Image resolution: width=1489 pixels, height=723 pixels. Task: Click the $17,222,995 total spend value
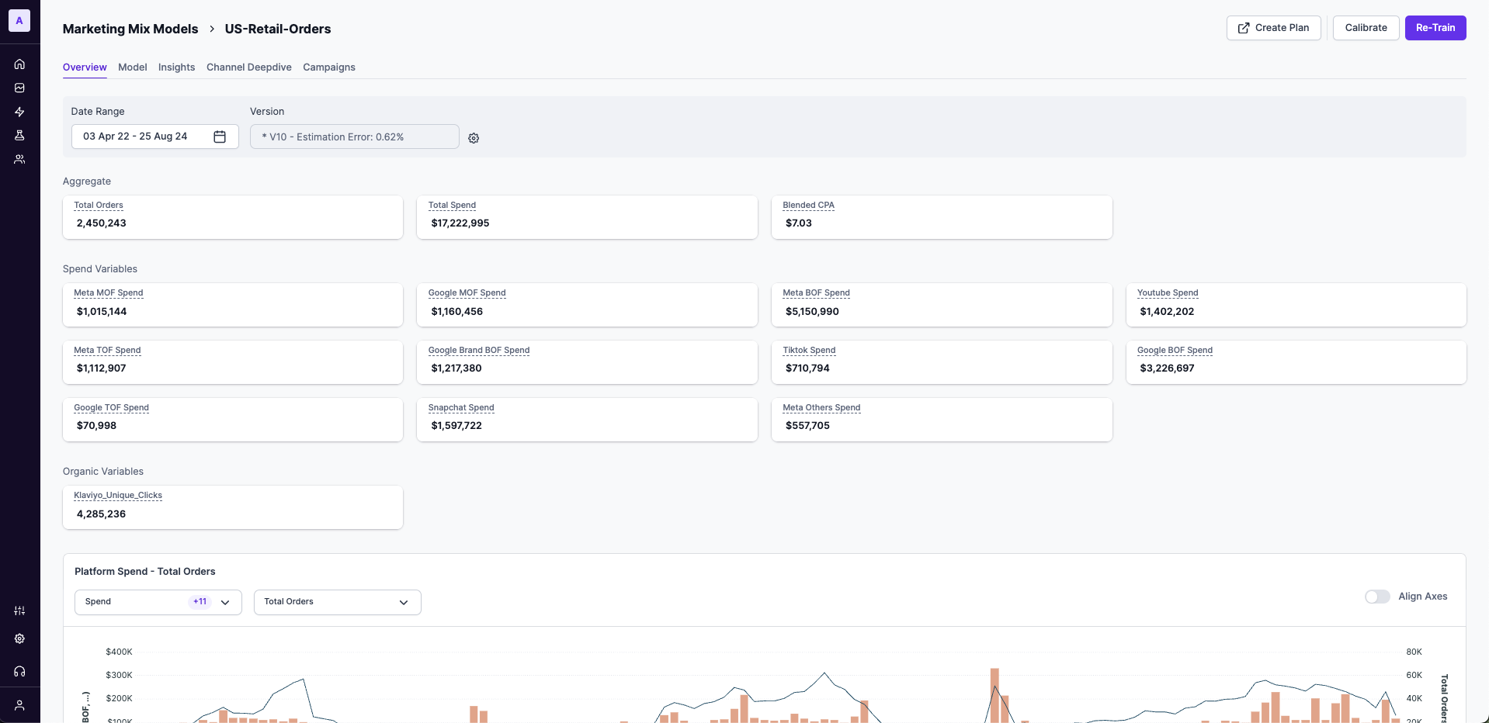pos(460,223)
